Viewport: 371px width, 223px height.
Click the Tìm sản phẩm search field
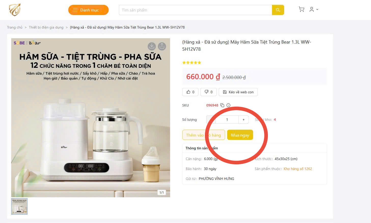point(195,10)
